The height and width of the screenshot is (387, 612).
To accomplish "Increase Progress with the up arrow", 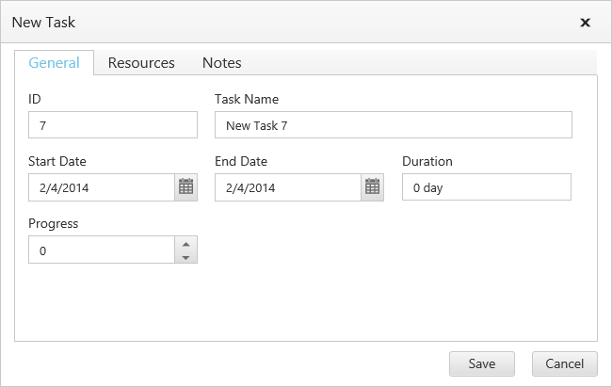I will click(x=185, y=243).
